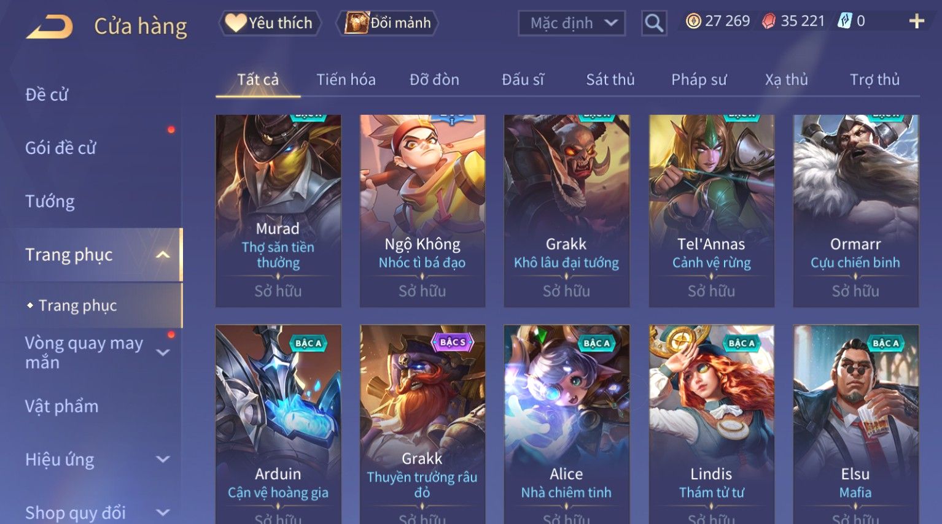942x524 pixels.
Task: Open the Tướng sidebar menu
Action: tap(50, 201)
